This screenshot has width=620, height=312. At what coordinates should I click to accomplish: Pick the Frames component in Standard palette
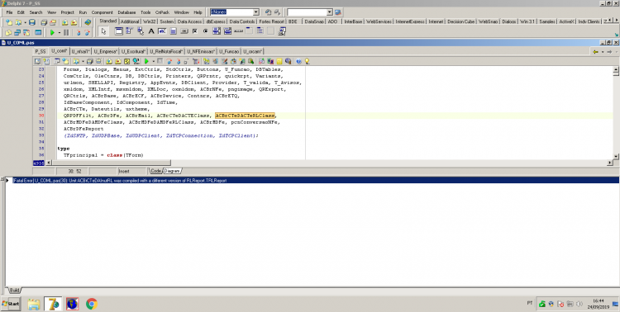[118, 31]
